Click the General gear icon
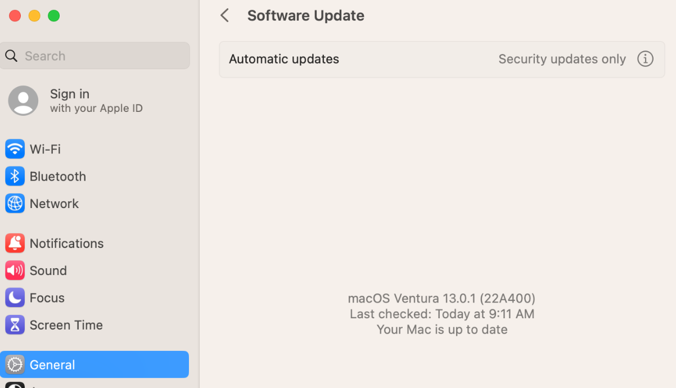The width and height of the screenshot is (676, 388). point(15,364)
